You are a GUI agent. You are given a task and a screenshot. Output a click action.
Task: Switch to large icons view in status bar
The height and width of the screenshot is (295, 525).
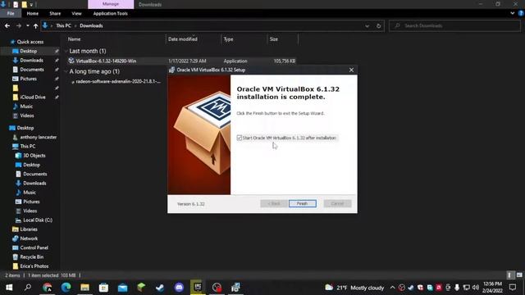tap(519, 275)
